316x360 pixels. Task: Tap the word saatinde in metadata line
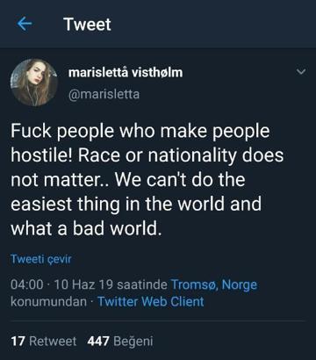coord(142,284)
